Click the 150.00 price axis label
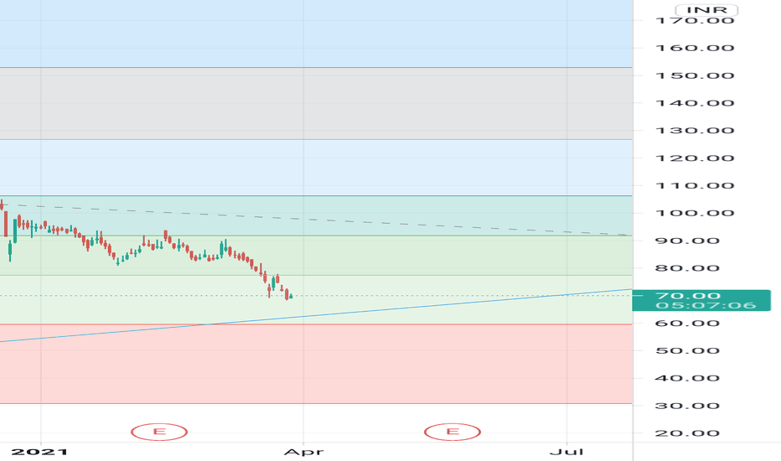Screen dimensions: 781x461 tap(695, 75)
